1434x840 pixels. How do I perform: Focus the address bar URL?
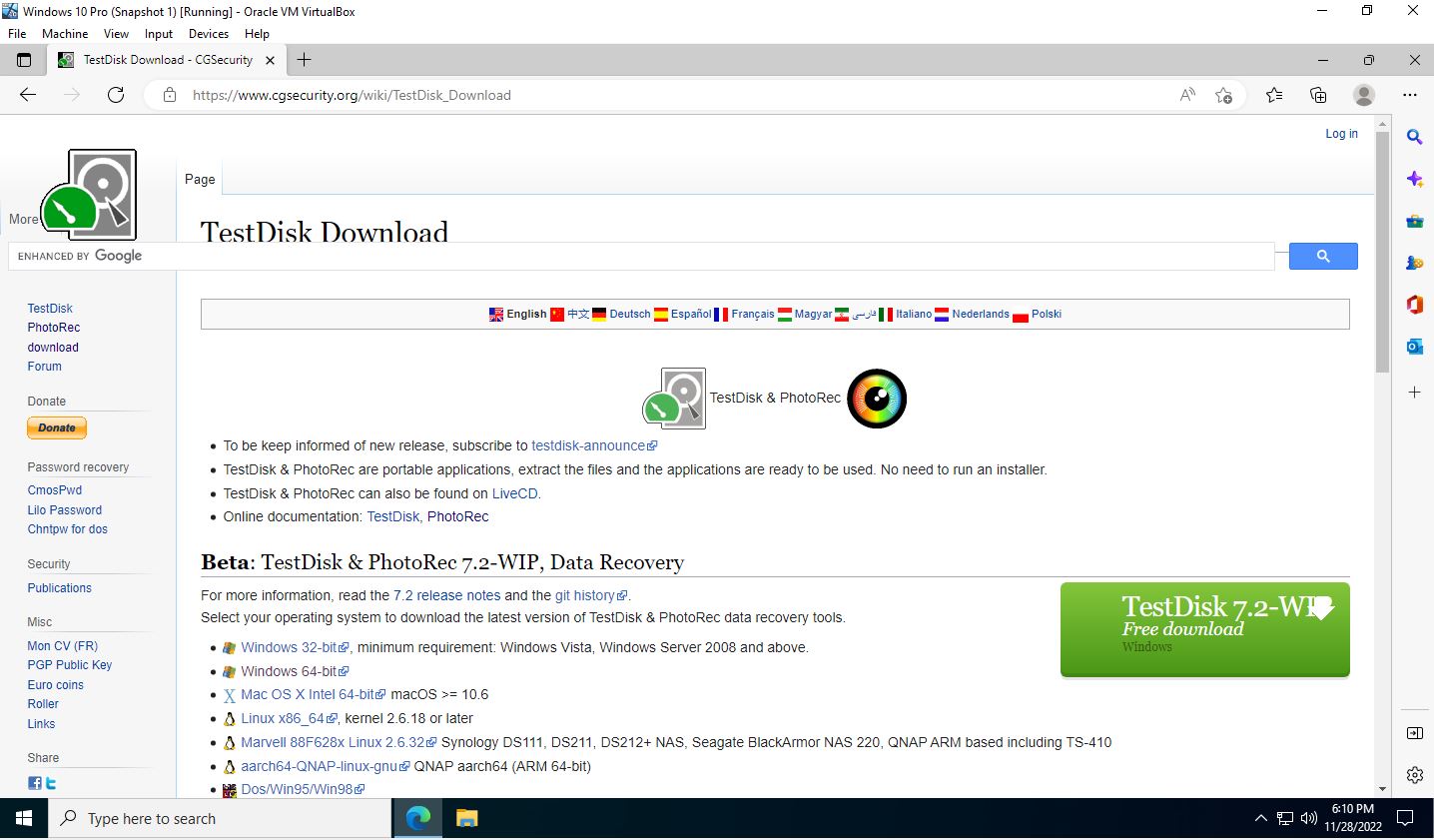(x=352, y=95)
